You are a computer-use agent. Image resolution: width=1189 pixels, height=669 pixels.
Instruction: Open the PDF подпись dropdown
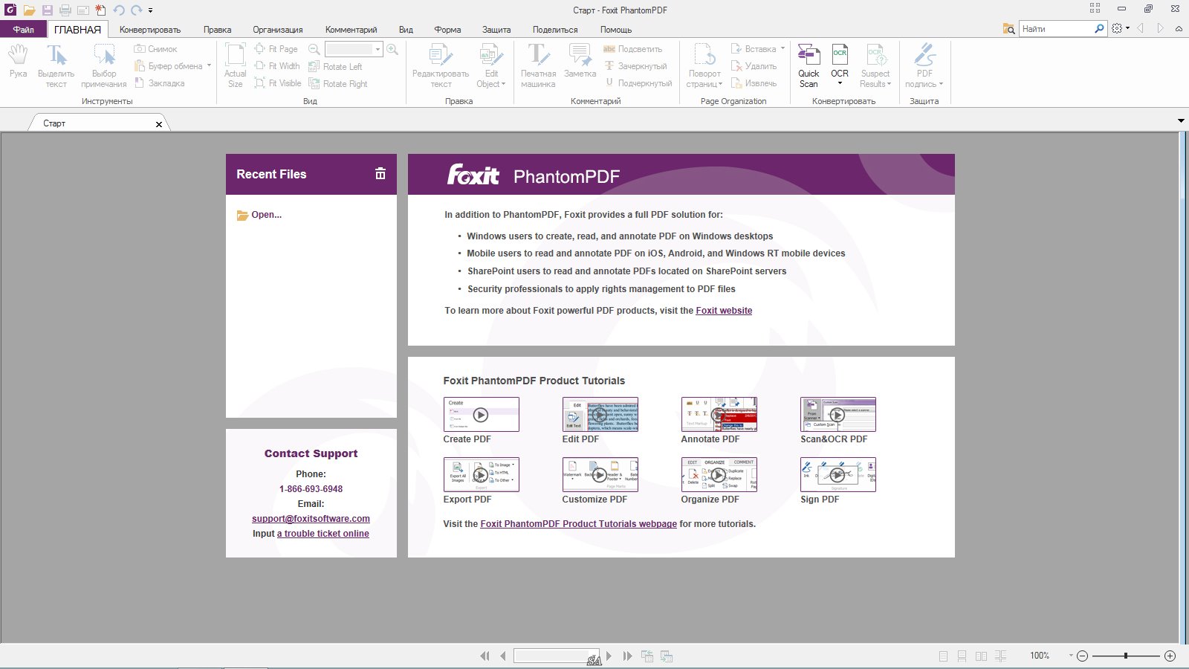[x=924, y=66]
